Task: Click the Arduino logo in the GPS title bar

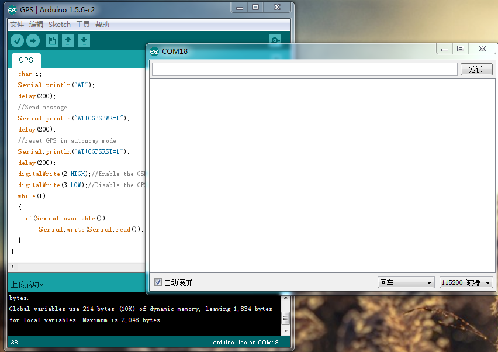Action: pyautogui.click(x=12, y=10)
